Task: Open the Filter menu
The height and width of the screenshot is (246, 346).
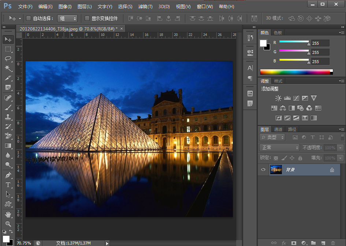Action: (x=145, y=7)
